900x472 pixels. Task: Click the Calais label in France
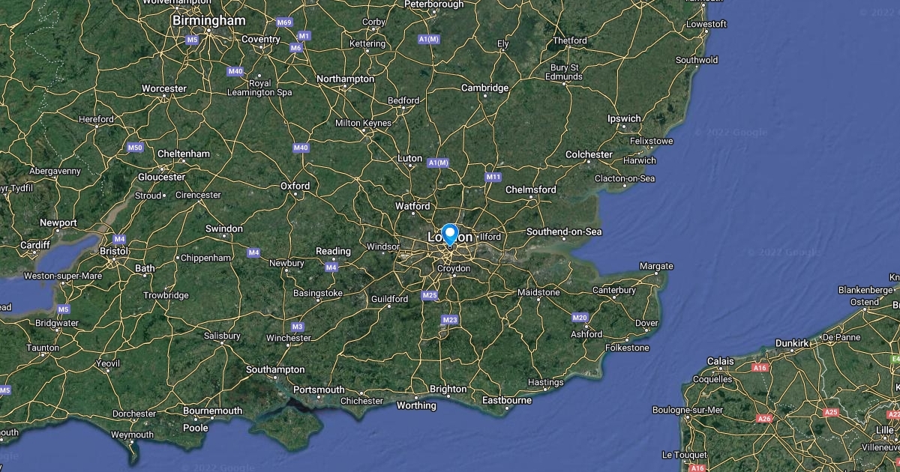(x=721, y=361)
